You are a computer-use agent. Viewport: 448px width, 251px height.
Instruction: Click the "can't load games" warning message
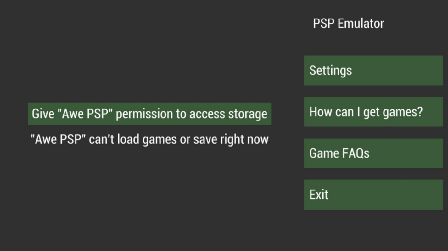pos(149,139)
